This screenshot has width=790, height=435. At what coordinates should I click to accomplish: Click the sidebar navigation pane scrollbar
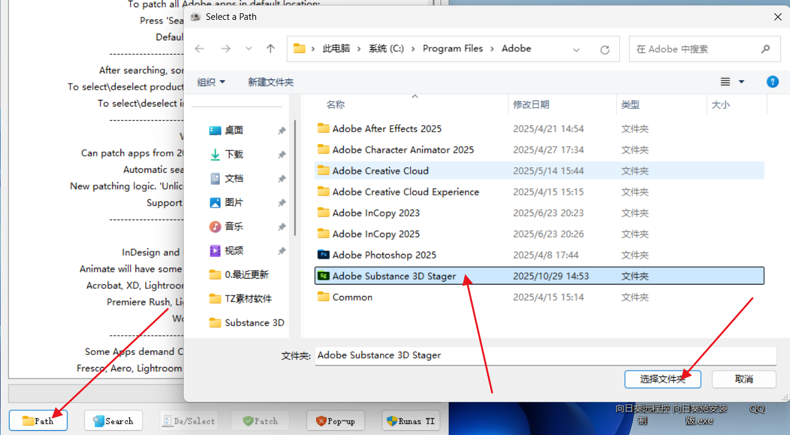coord(295,177)
